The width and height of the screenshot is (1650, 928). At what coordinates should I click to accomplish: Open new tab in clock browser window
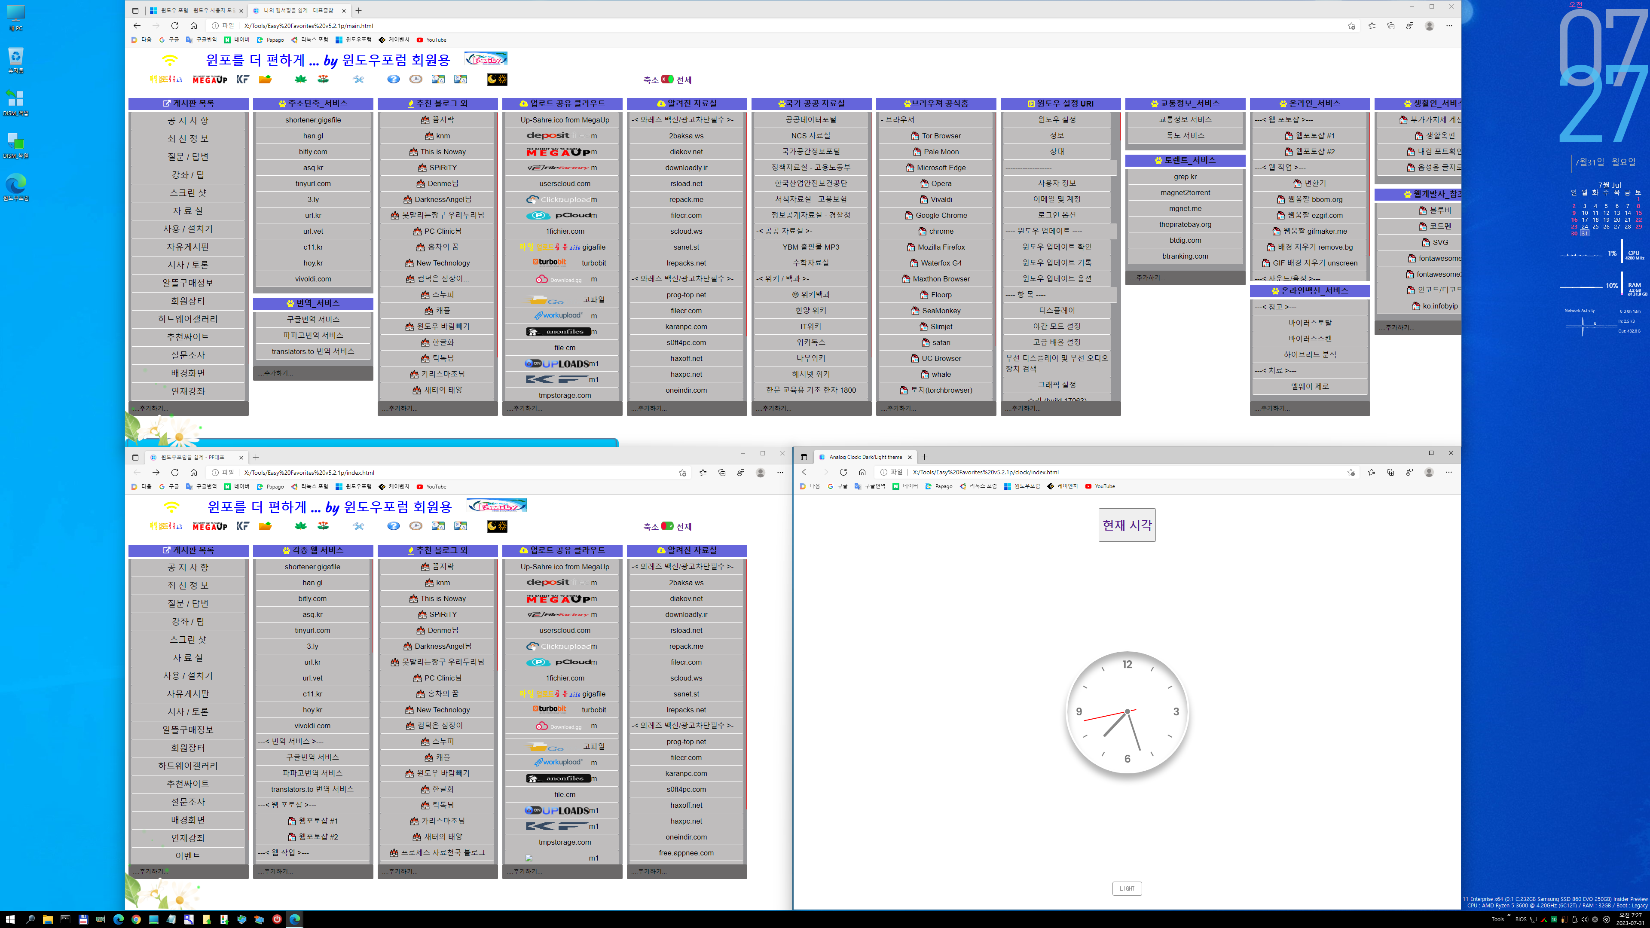pos(924,457)
